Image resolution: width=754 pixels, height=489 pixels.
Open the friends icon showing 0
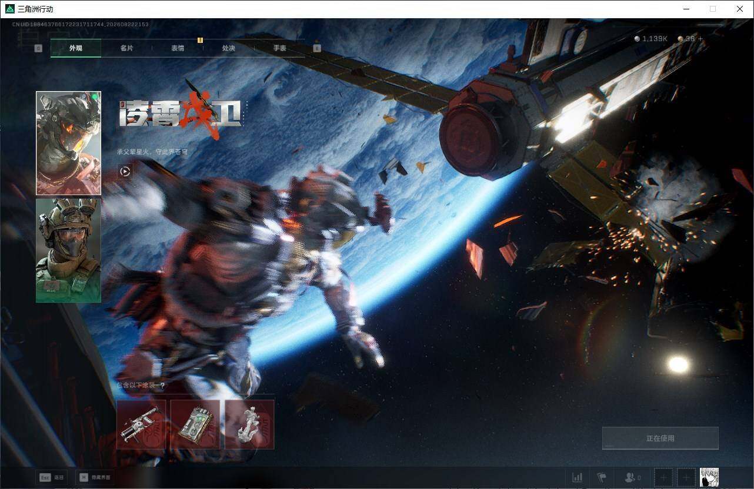coord(633,477)
